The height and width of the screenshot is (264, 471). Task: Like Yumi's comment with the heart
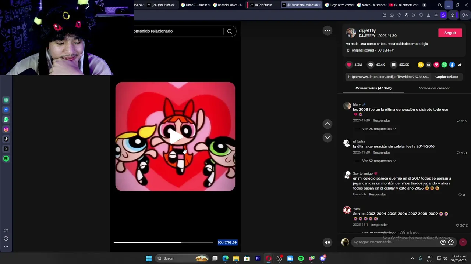[x=457, y=225]
